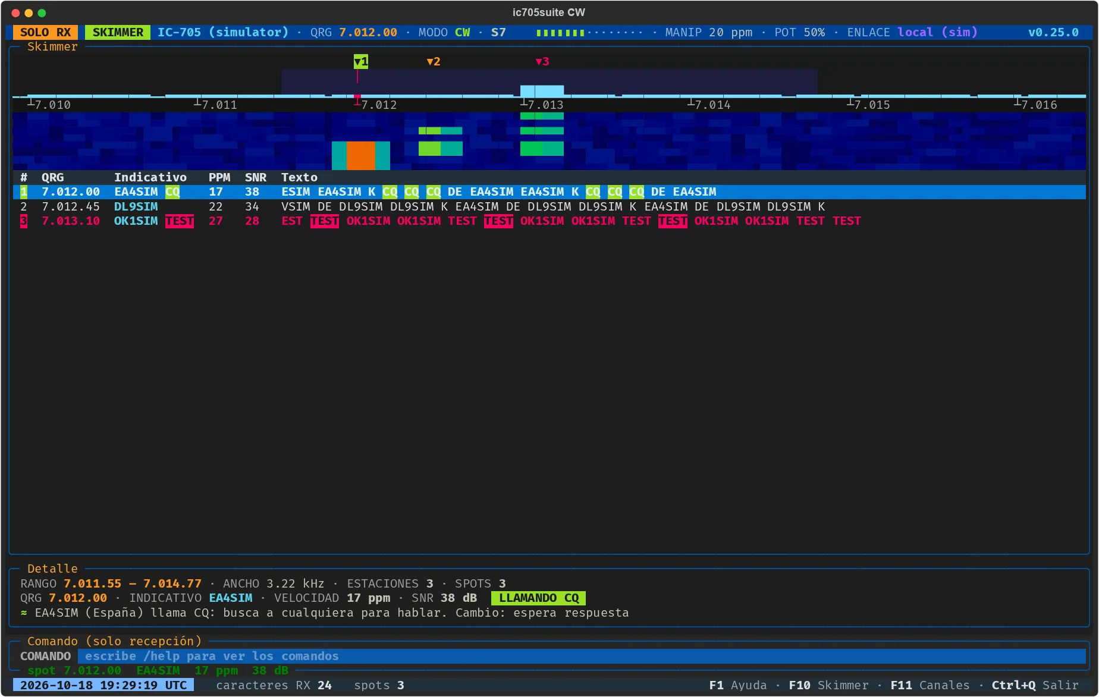Click F11 Canales in the footer
This screenshot has height=697, width=1099.
click(x=930, y=685)
